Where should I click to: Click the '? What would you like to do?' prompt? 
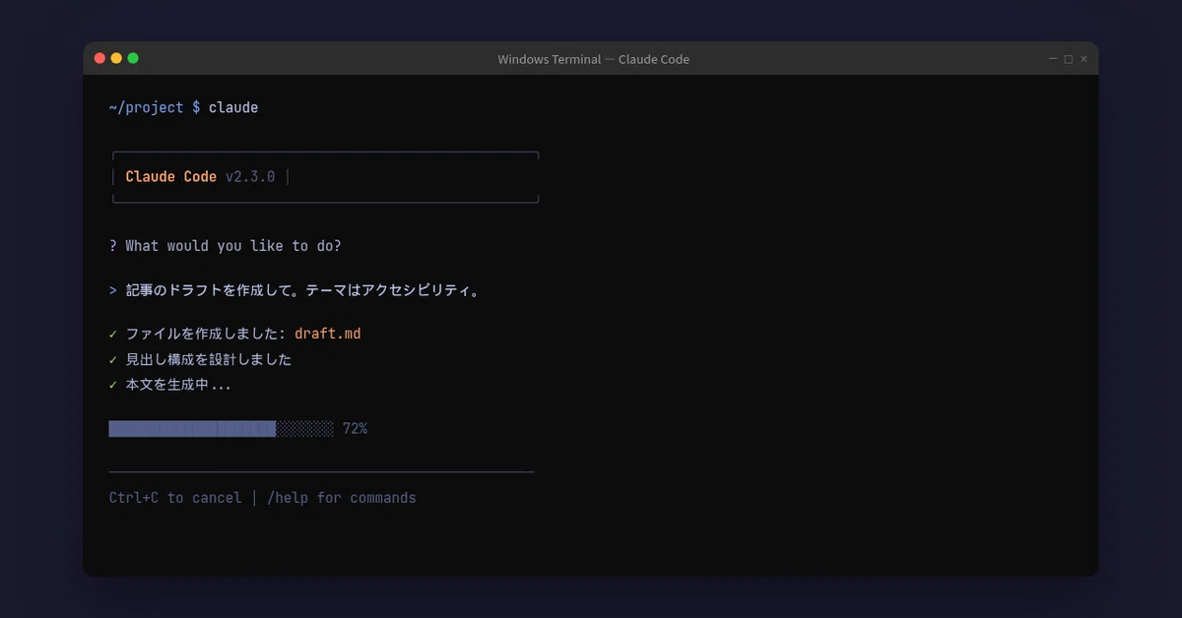coord(226,246)
